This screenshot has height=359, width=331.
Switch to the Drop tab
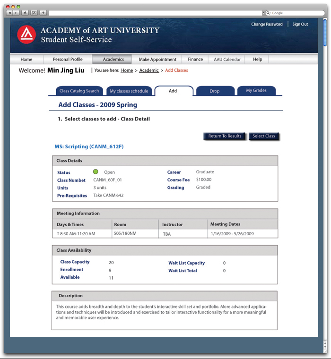click(215, 91)
